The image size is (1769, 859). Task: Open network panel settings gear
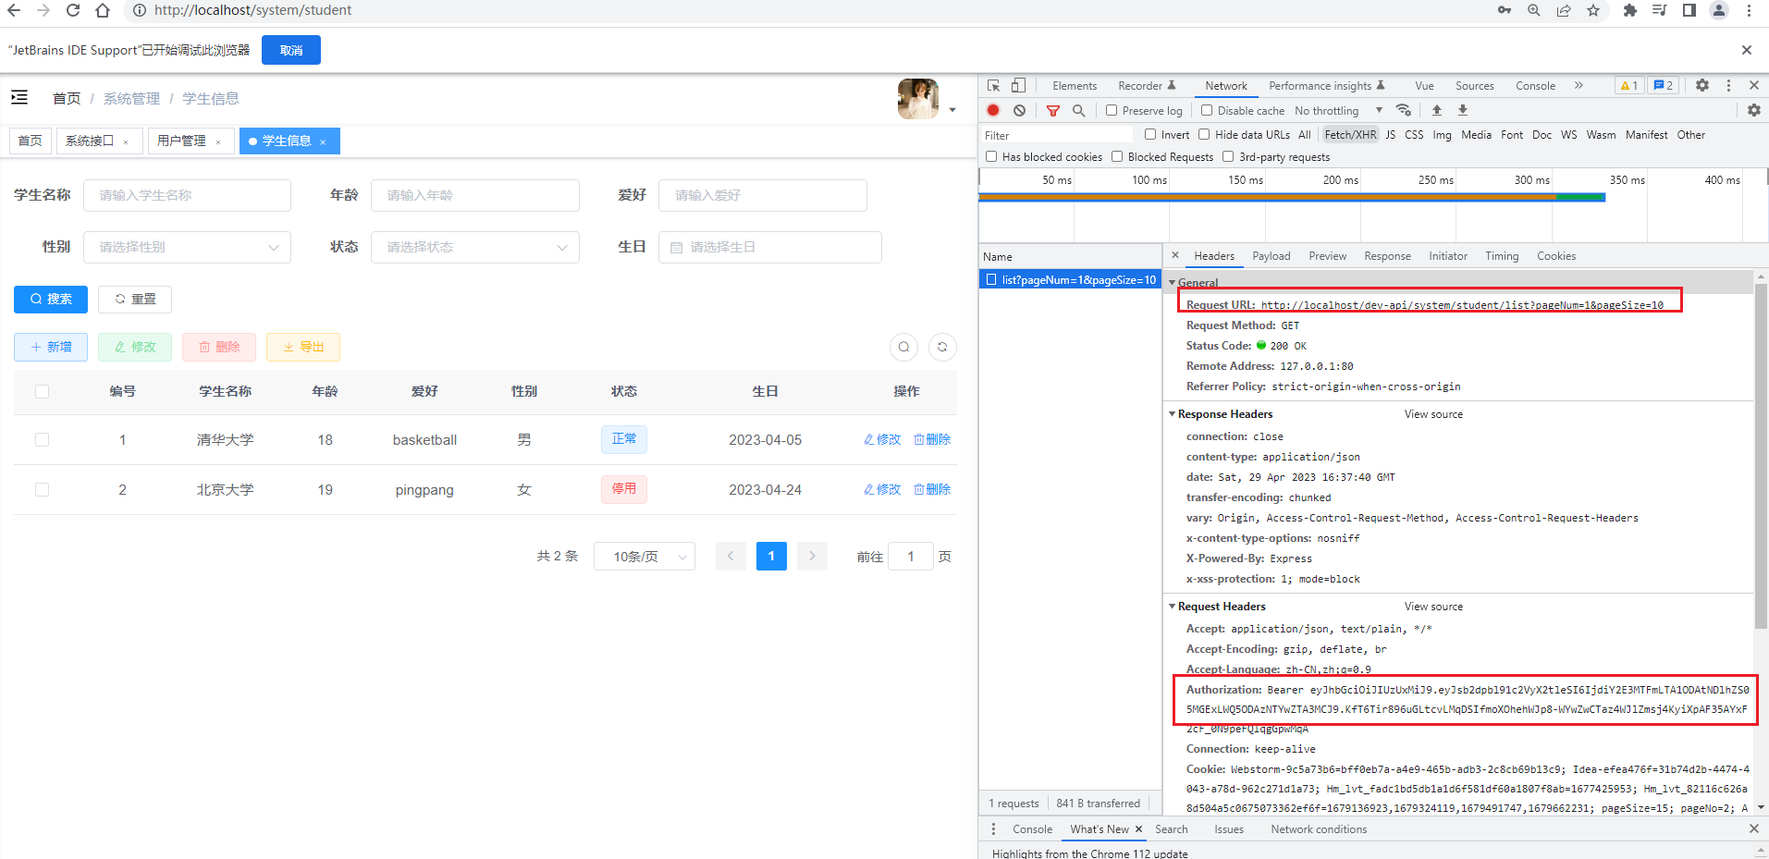point(1754,110)
